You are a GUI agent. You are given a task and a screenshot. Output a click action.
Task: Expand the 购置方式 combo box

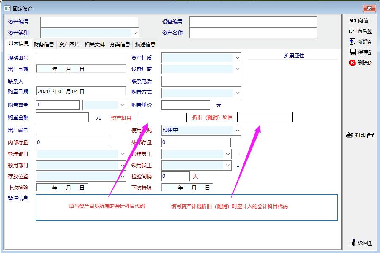point(238,93)
